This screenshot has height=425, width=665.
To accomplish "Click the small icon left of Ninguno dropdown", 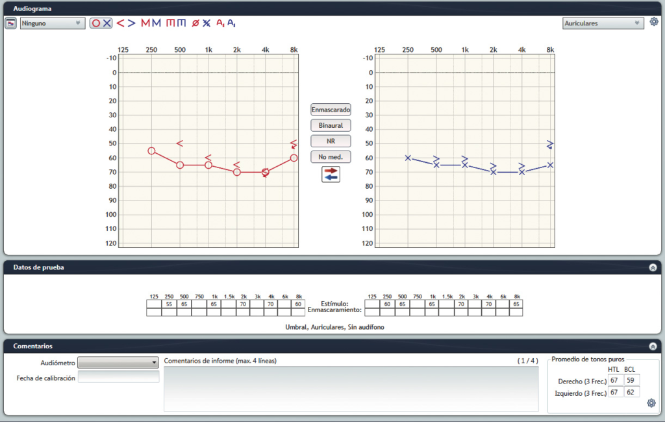I will (11, 23).
